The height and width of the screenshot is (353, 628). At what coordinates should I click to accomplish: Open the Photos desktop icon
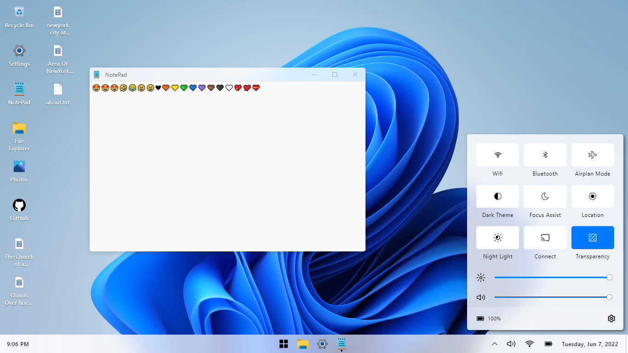(x=19, y=167)
